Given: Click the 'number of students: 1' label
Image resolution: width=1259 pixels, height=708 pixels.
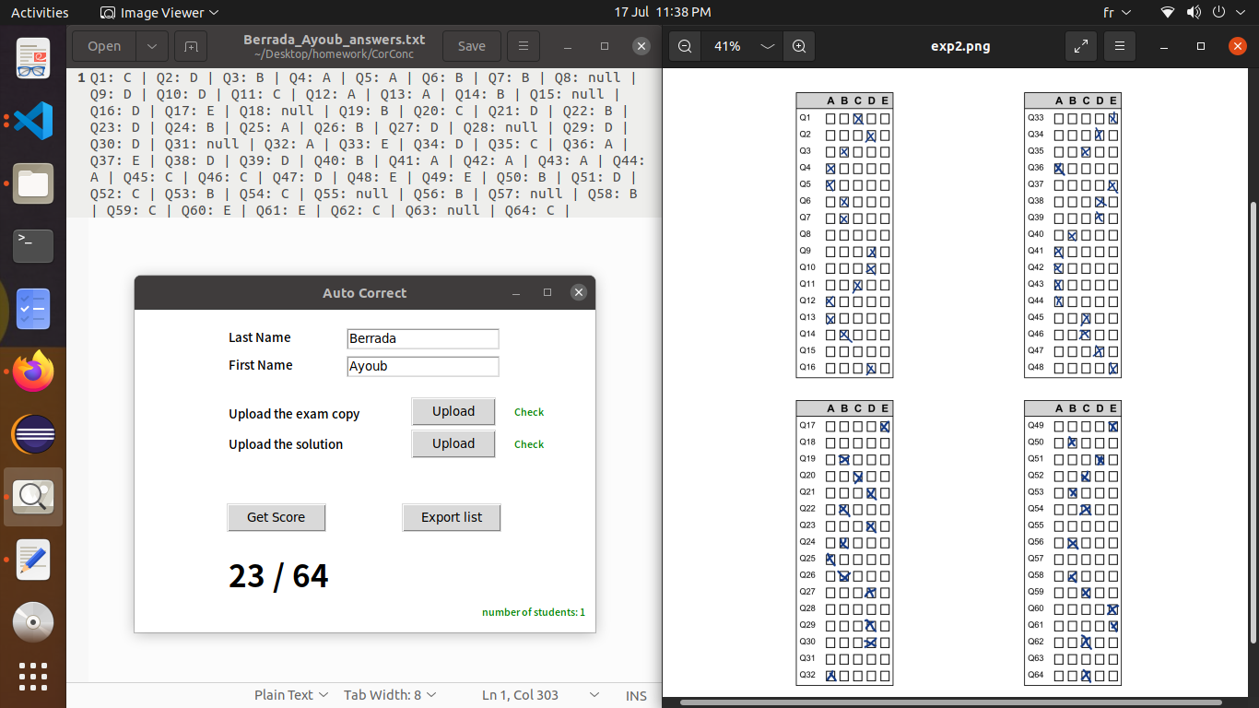Looking at the screenshot, I should pyautogui.click(x=534, y=612).
